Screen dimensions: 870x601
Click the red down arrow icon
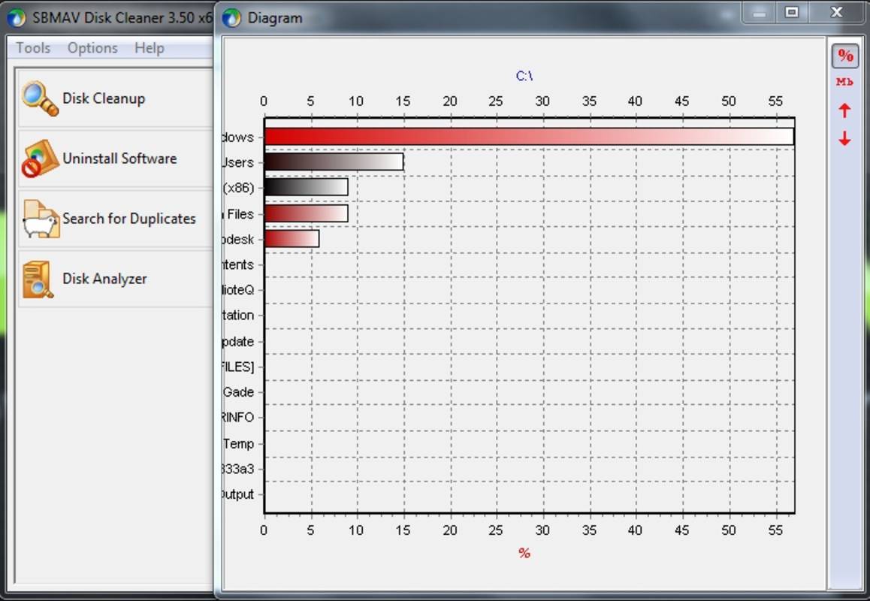click(844, 138)
